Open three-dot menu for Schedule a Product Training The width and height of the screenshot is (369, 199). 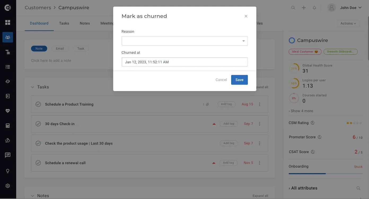(260, 104)
